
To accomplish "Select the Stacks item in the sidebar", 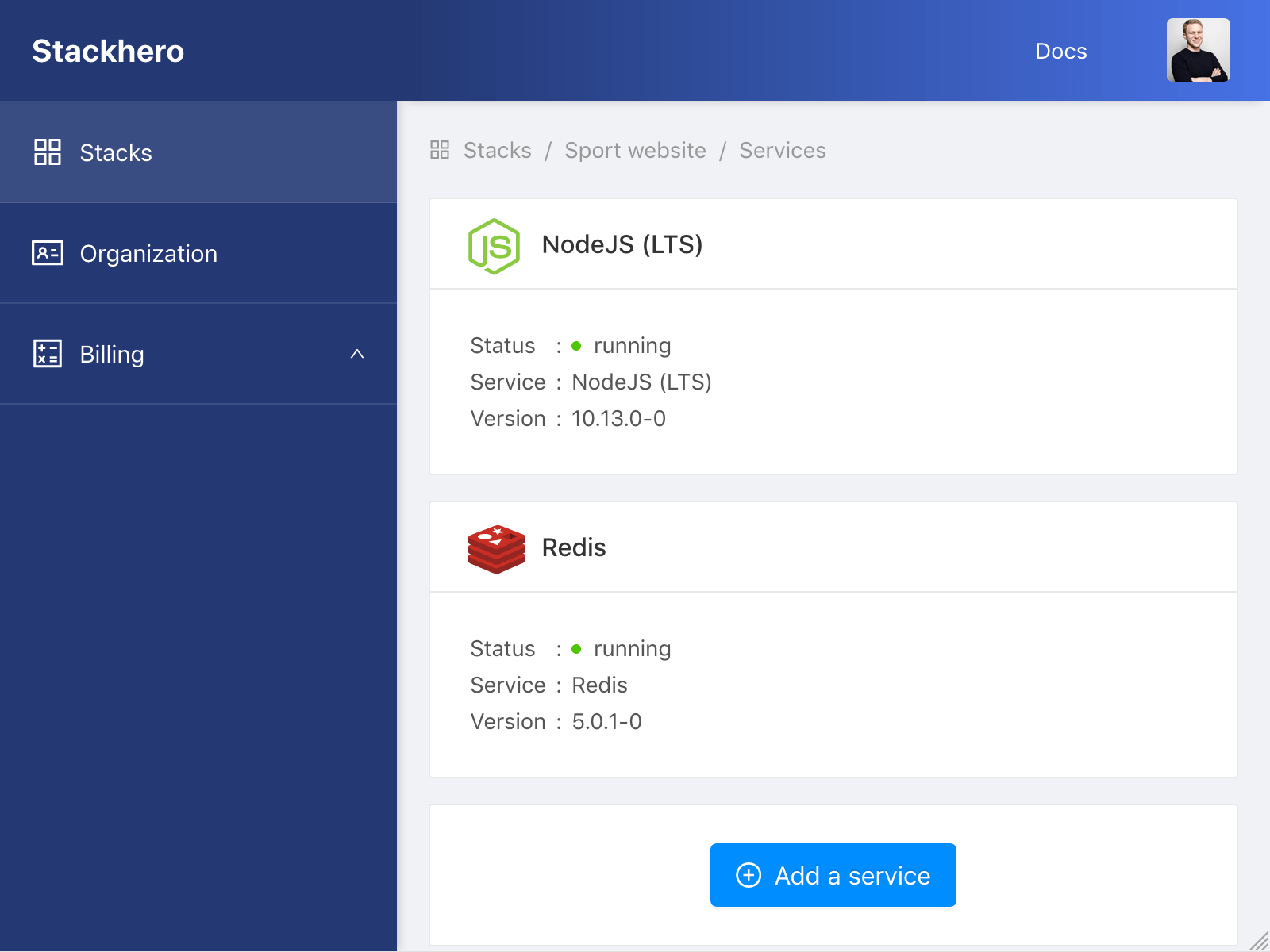I will tap(116, 153).
